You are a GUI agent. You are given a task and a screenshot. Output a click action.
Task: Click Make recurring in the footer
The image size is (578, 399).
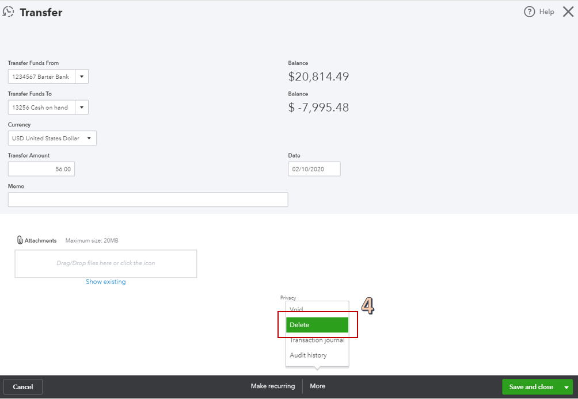pos(273,386)
